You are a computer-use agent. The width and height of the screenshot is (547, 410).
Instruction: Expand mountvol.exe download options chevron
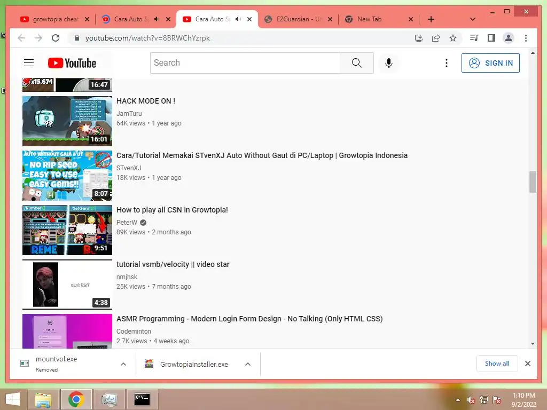click(x=123, y=364)
